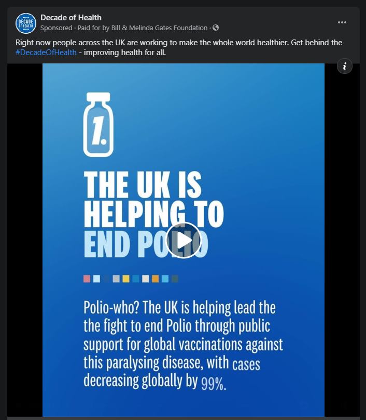
Task: Click the 'Polio-who?' paragraph in the video
Action: coord(183,345)
